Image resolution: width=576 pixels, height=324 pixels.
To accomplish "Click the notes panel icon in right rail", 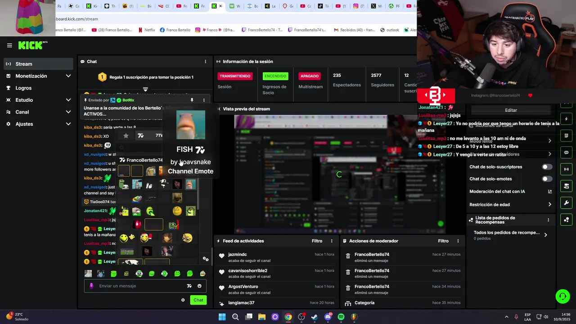I will (566, 135).
